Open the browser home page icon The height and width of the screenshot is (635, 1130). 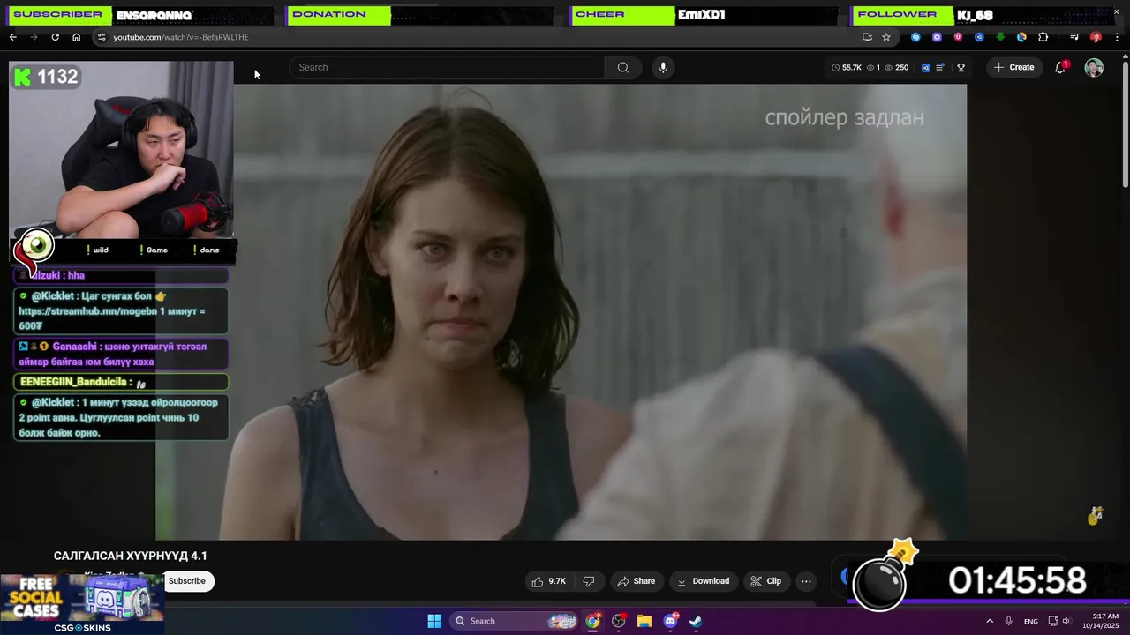(76, 37)
